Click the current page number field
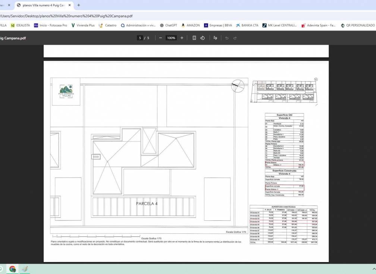Image resolution: width=376 pixels, height=274 pixels. point(140,38)
